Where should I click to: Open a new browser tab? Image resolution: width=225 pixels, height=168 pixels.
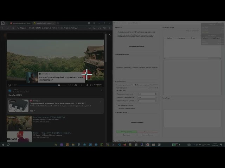pos(58,23)
